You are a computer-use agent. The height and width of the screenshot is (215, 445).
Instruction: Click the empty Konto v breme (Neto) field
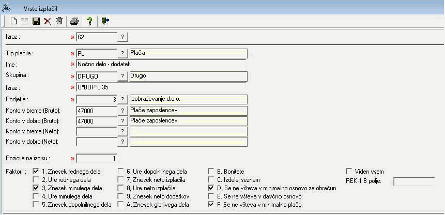[x=97, y=132]
